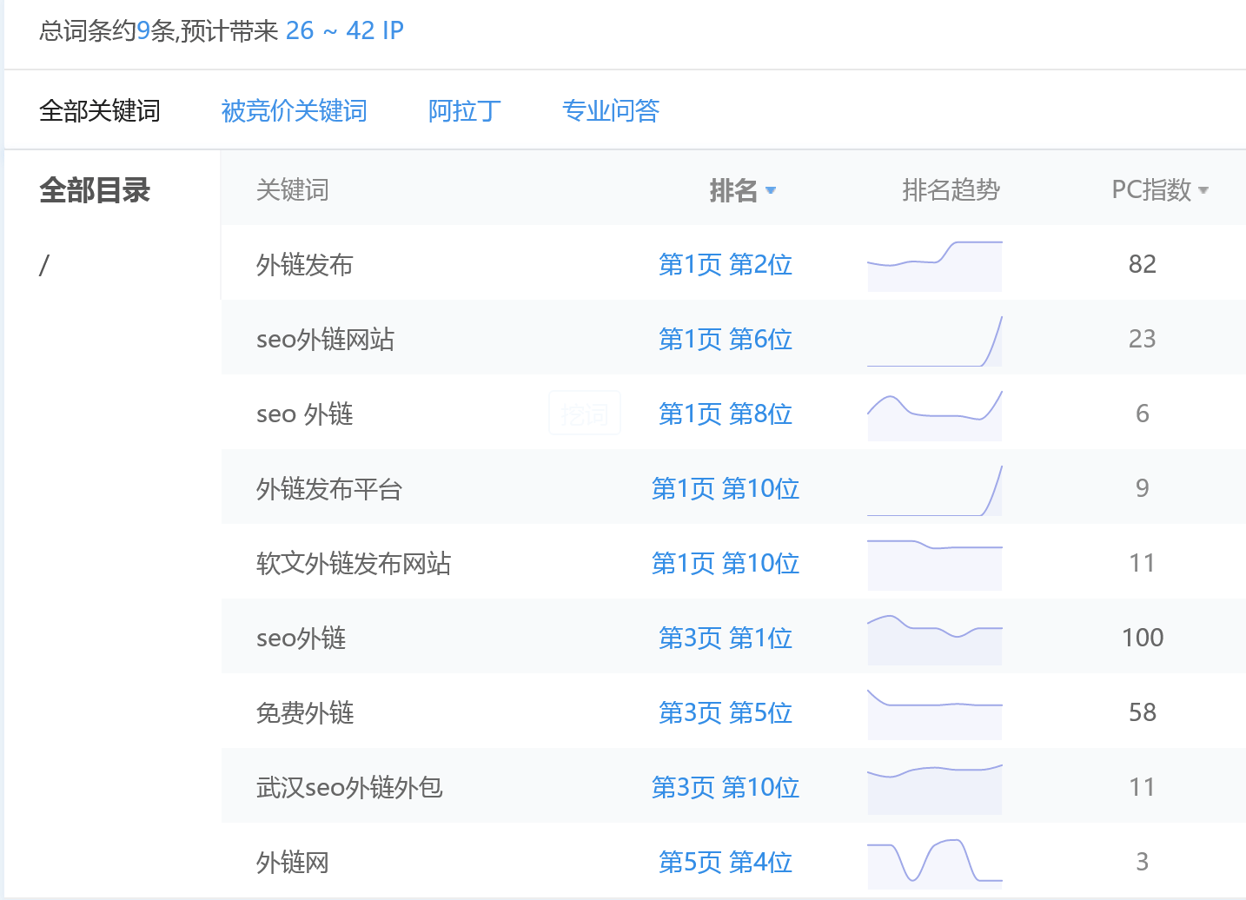The width and height of the screenshot is (1246, 900).
Task: Select the 全部关键词 tab
Action: (x=100, y=111)
